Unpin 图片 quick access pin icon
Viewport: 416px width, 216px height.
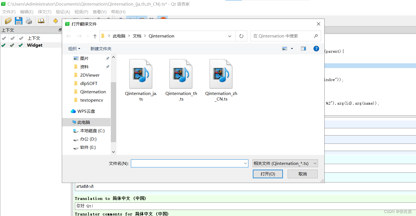107,58
